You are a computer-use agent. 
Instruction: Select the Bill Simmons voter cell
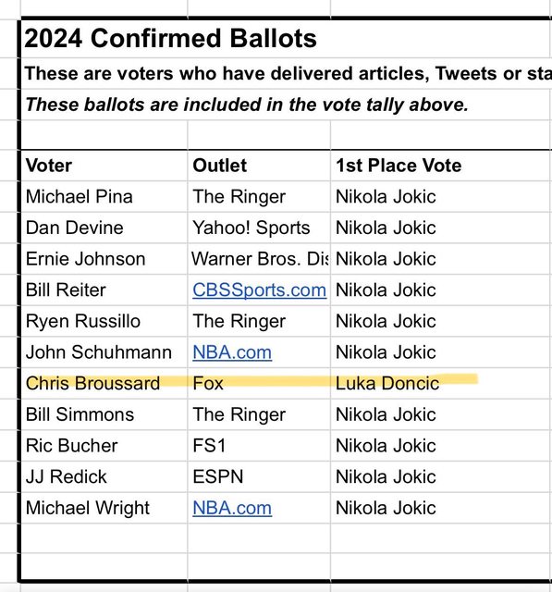(x=104, y=414)
